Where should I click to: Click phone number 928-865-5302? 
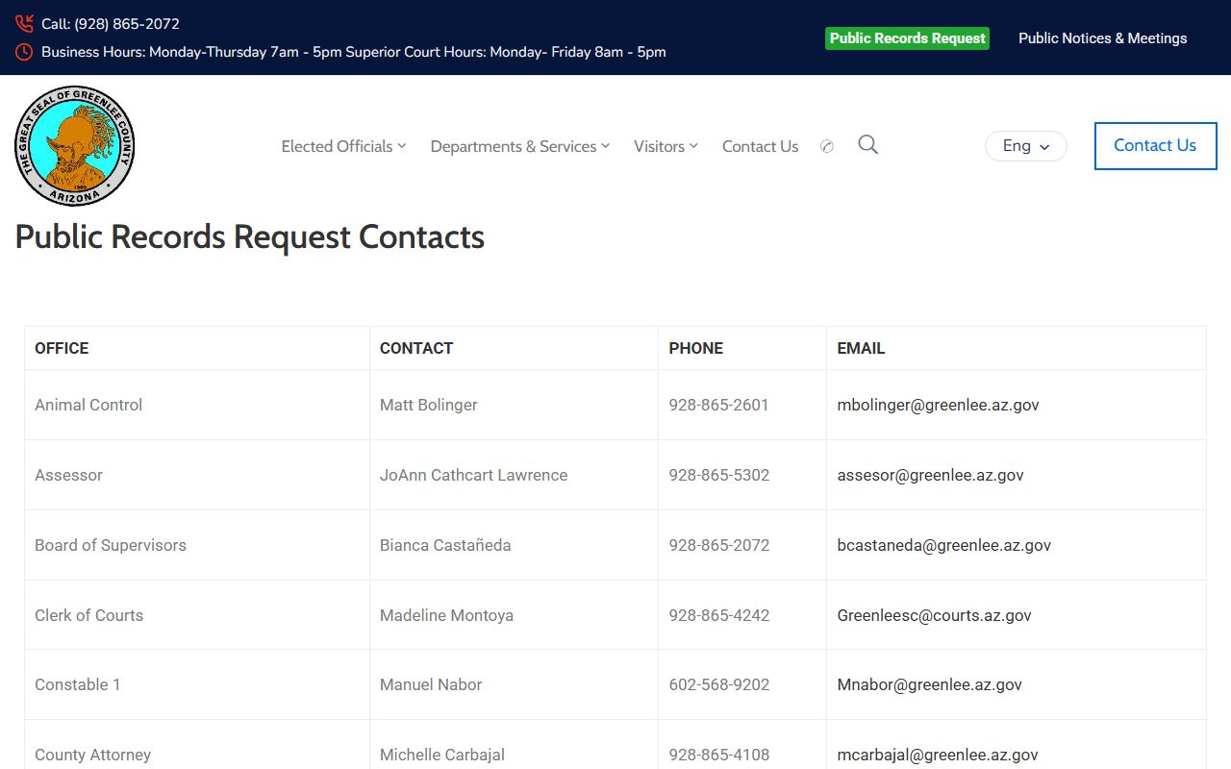[x=719, y=475]
